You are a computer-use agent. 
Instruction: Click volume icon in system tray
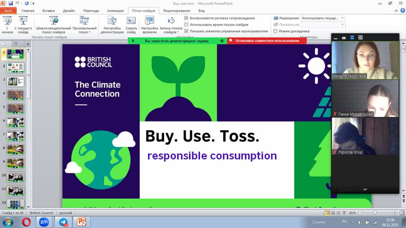coord(360,222)
